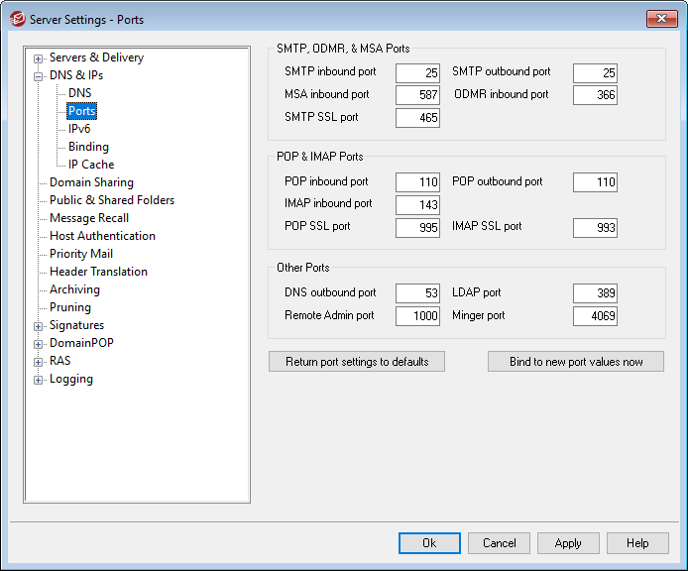Focus the Remote Admin port field

click(417, 316)
